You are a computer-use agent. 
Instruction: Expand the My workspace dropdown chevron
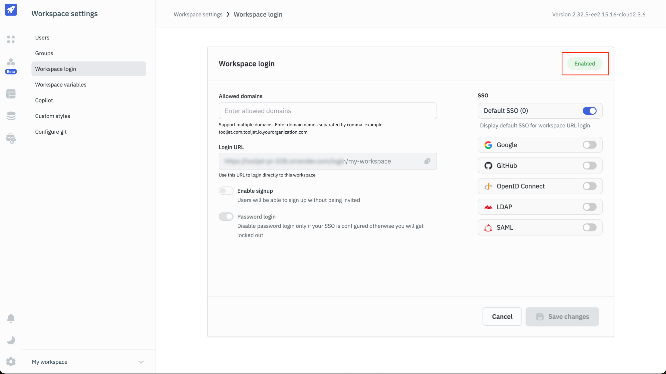pos(141,362)
